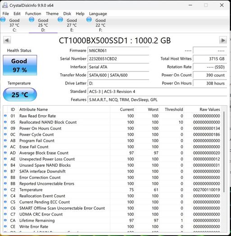Click the CrystalDiskInfo app icon in title bar
This screenshot has height=236, width=231.
pyautogui.click(x=5, y=5)
